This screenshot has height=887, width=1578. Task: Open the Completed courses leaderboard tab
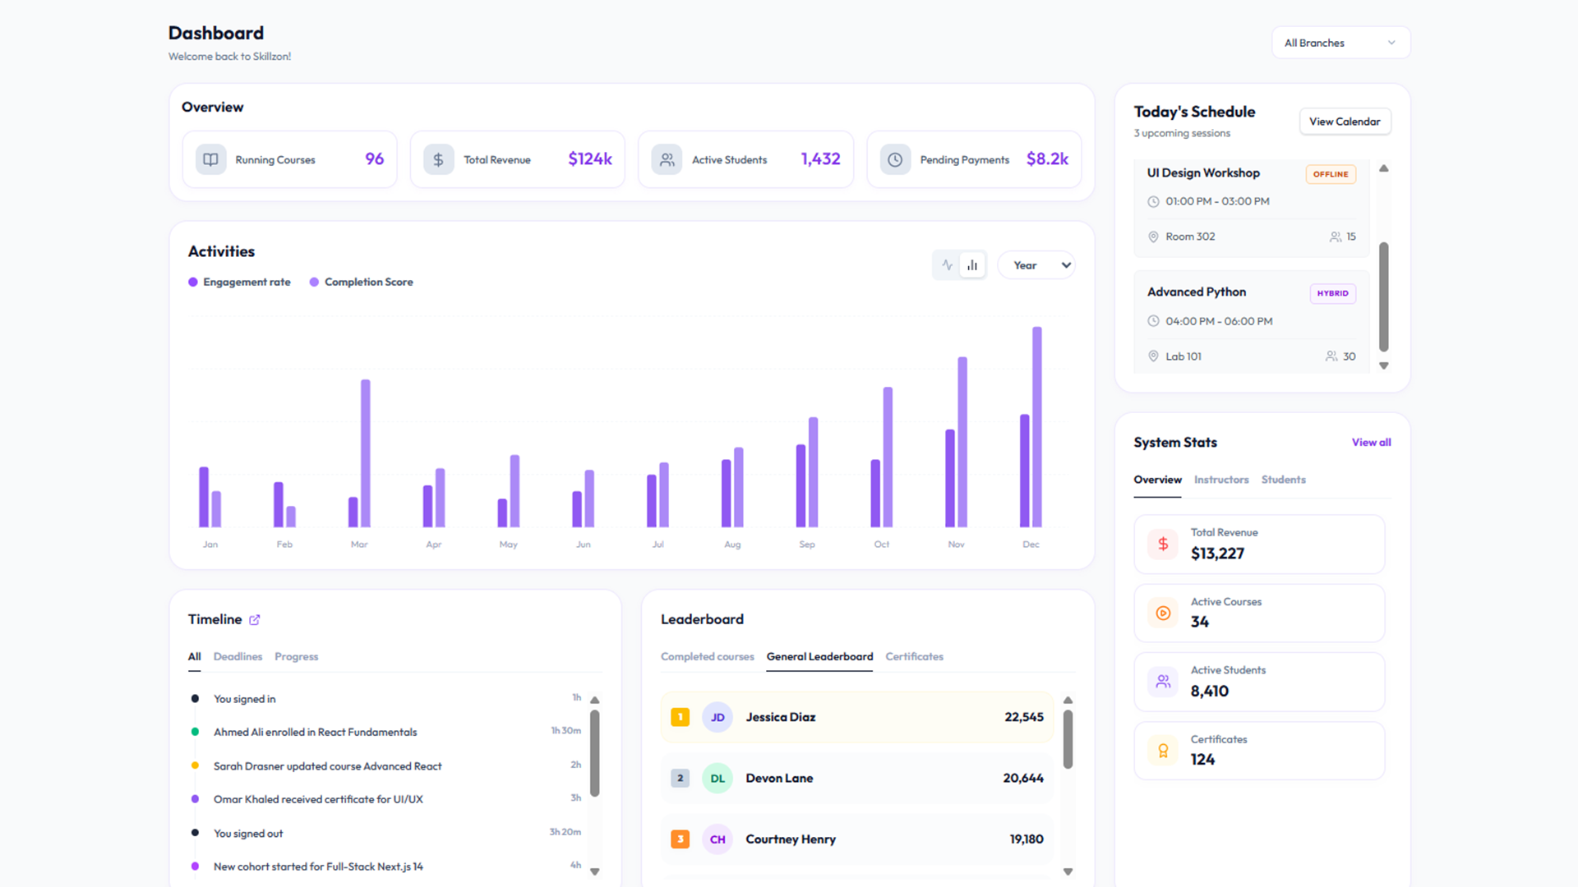point(707,656)
